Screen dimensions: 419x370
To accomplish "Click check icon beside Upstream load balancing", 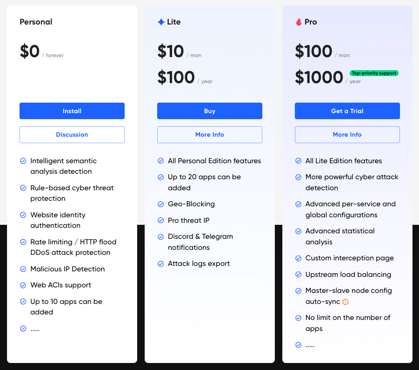I will click(298, 274).
